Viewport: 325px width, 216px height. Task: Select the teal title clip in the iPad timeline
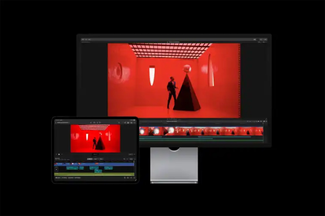click(x=72, y=169)
